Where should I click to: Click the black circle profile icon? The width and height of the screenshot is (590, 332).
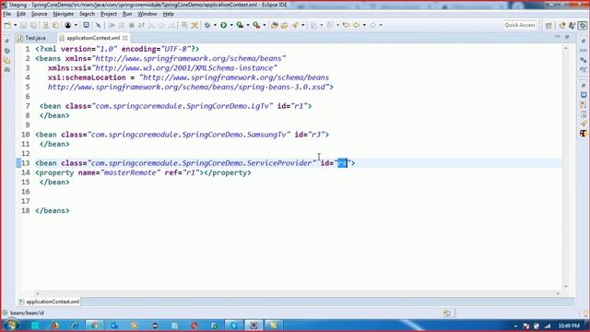click(67, 25)
